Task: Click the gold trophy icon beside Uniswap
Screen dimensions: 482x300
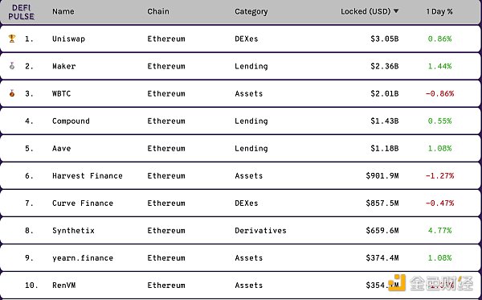Action: pyautogui.click(x=12, y=39)
